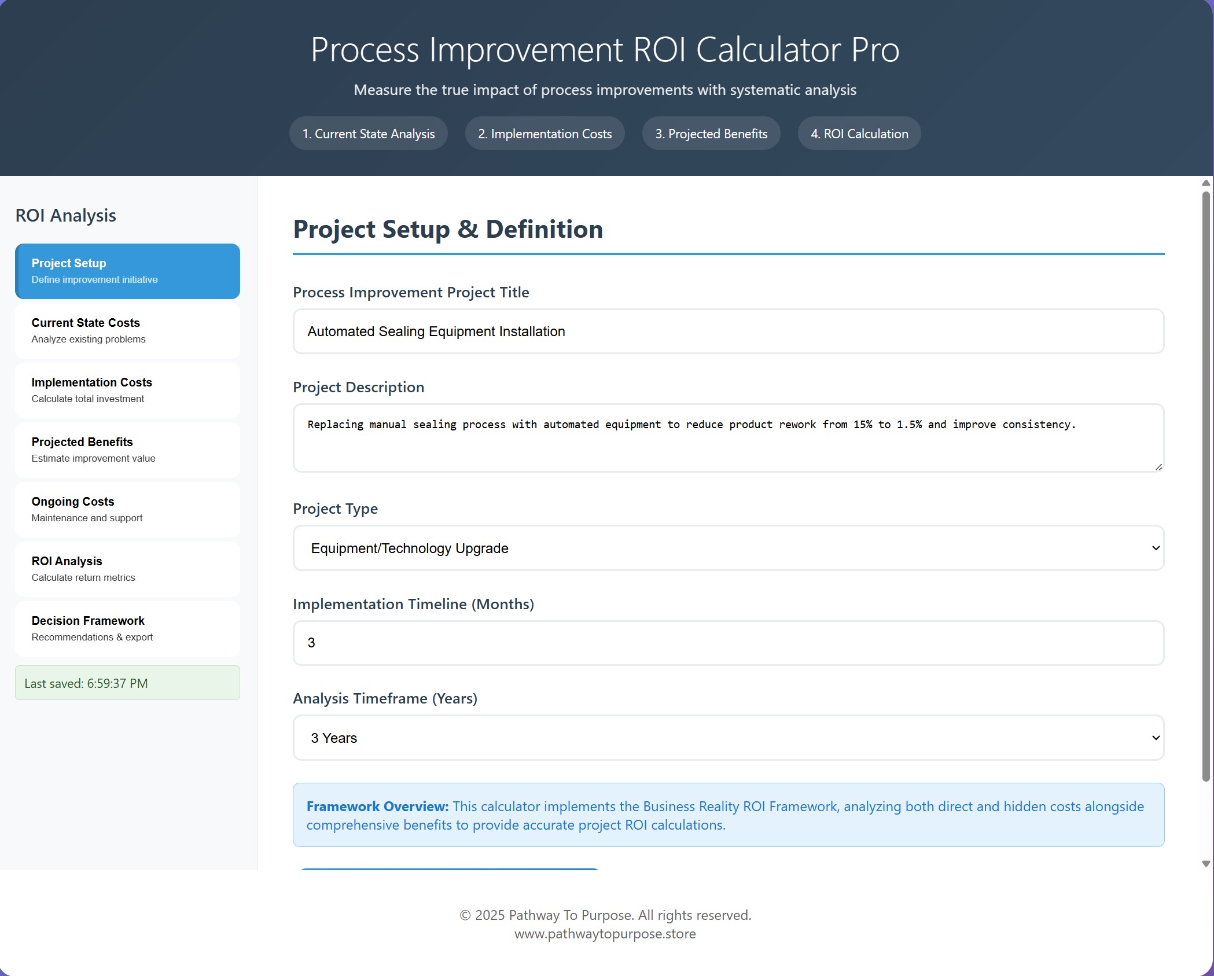Open the Analysis Timeframe dropdown
Image resolution: width=1214 pixels, height=976 pixels.
[729, 738]
